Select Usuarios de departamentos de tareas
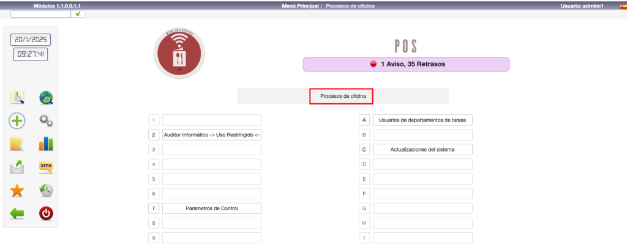Image resolution: width=627 pixels, height=250 pixels. [422, 120]
